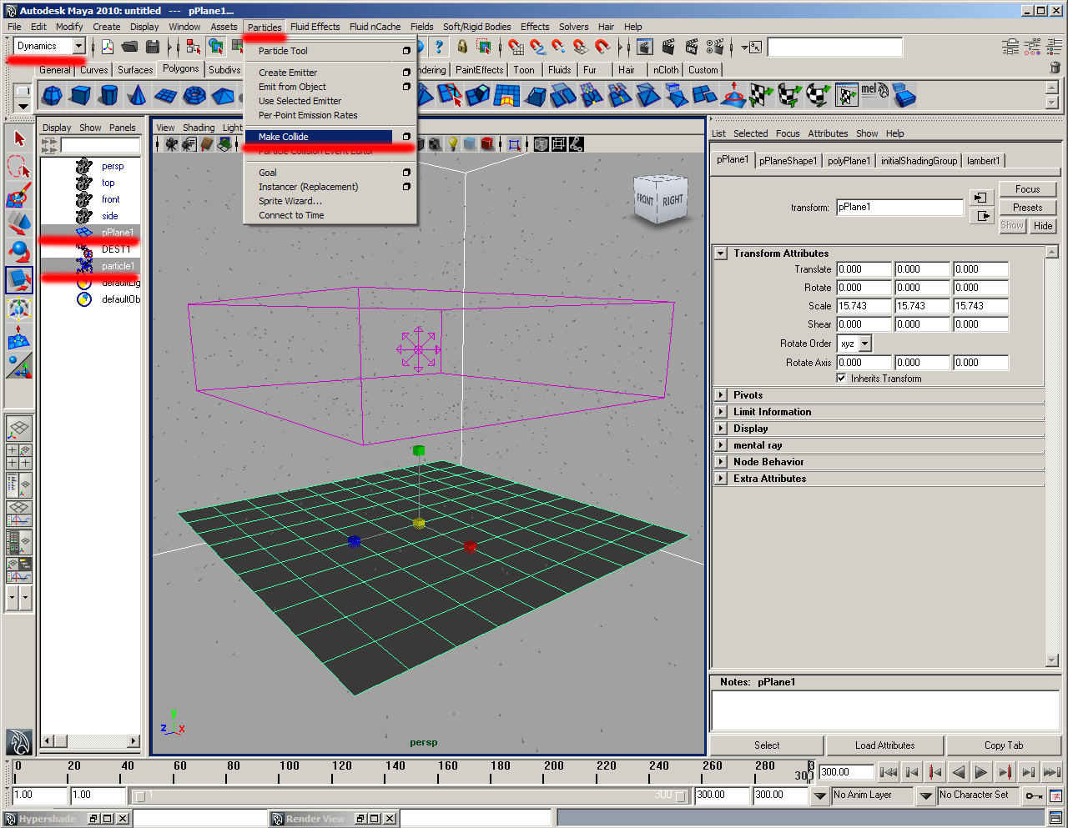Toggle auto keyframe key icon
Viewport: 1068px width, 828px height.
point(1034,795)
